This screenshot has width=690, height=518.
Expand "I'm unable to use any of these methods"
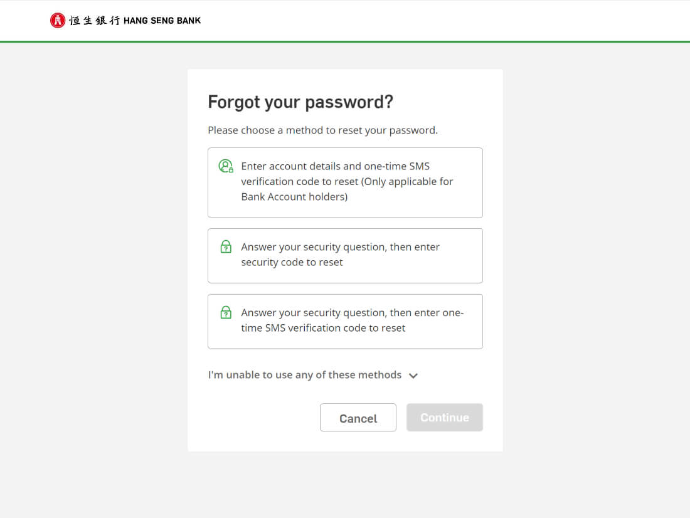(x=313, y=375)
